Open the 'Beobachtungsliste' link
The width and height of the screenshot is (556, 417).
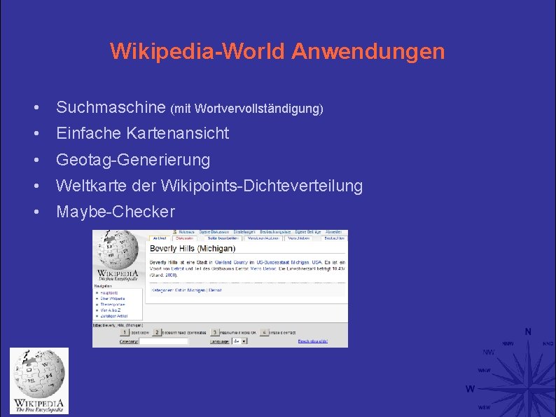click(275, 232)
